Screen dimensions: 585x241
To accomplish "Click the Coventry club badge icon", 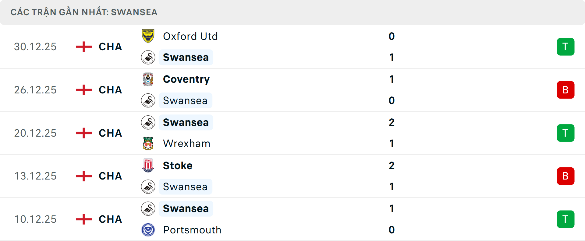I will point(148,79).
